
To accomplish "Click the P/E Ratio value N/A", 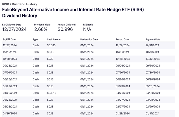I will 87,29.
